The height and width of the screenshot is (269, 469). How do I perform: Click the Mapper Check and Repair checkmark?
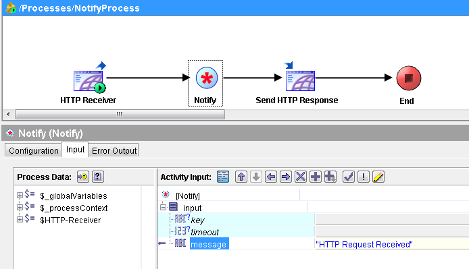pos(349,177)
